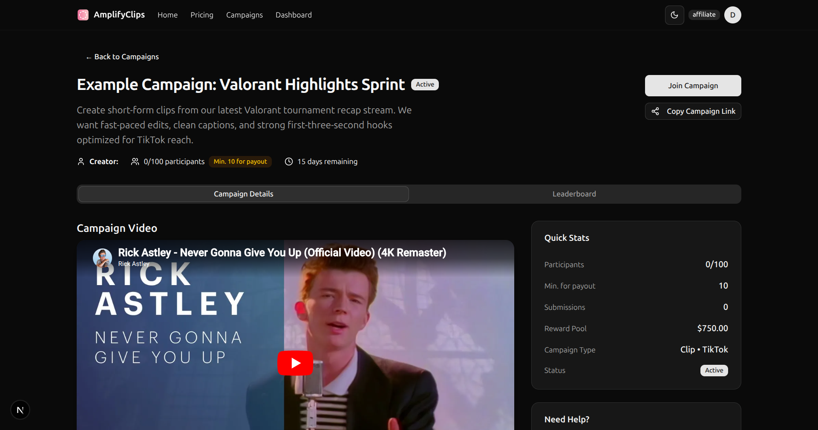Viewport: 818px width, 430px height.
Task: Open the Next.js dev tools N icon
Action: tap(20, 410)
